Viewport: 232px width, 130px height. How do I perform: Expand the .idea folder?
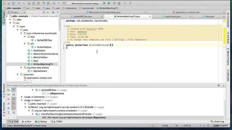[10, 19]
